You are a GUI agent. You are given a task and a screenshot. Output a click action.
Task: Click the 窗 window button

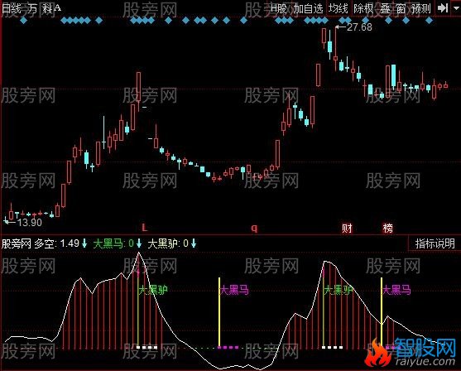click(x=401, y=8)
